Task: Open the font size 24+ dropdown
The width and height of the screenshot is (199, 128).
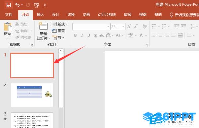Action: [123, 27]
